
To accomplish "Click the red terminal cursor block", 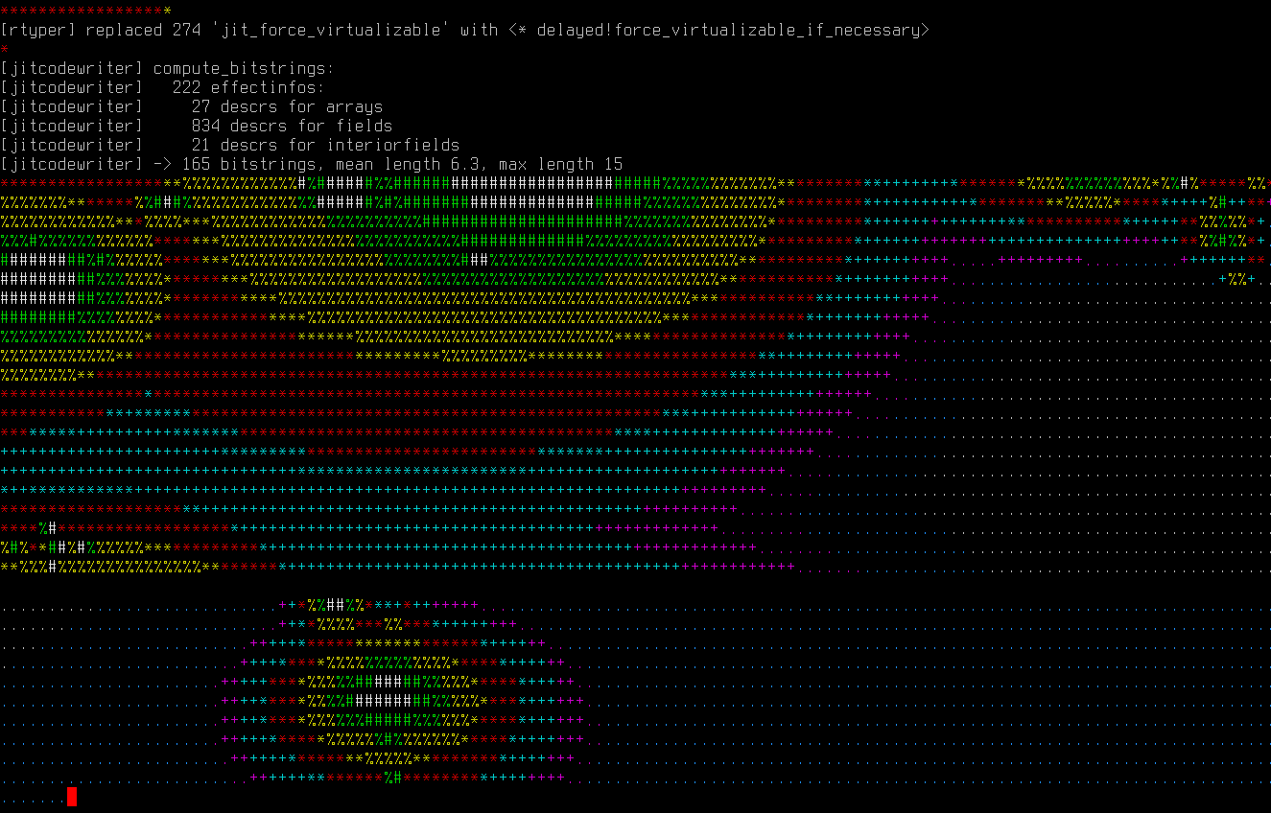I will 72,797.
